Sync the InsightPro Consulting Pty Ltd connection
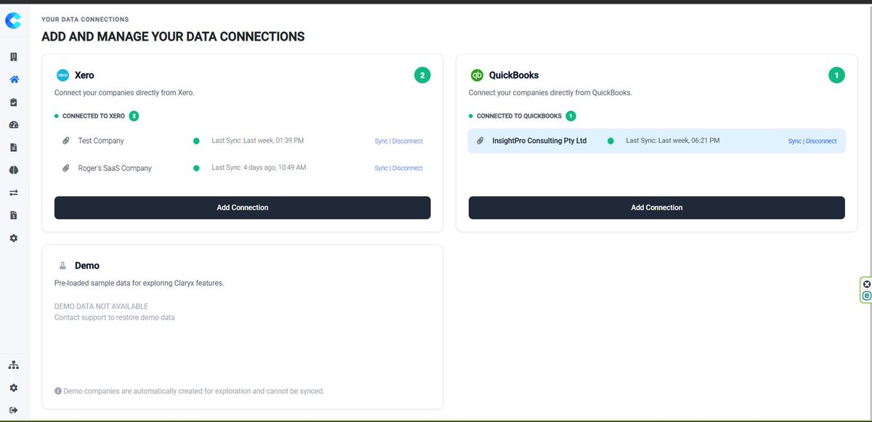The image size is (872, 422). [795, 141]
